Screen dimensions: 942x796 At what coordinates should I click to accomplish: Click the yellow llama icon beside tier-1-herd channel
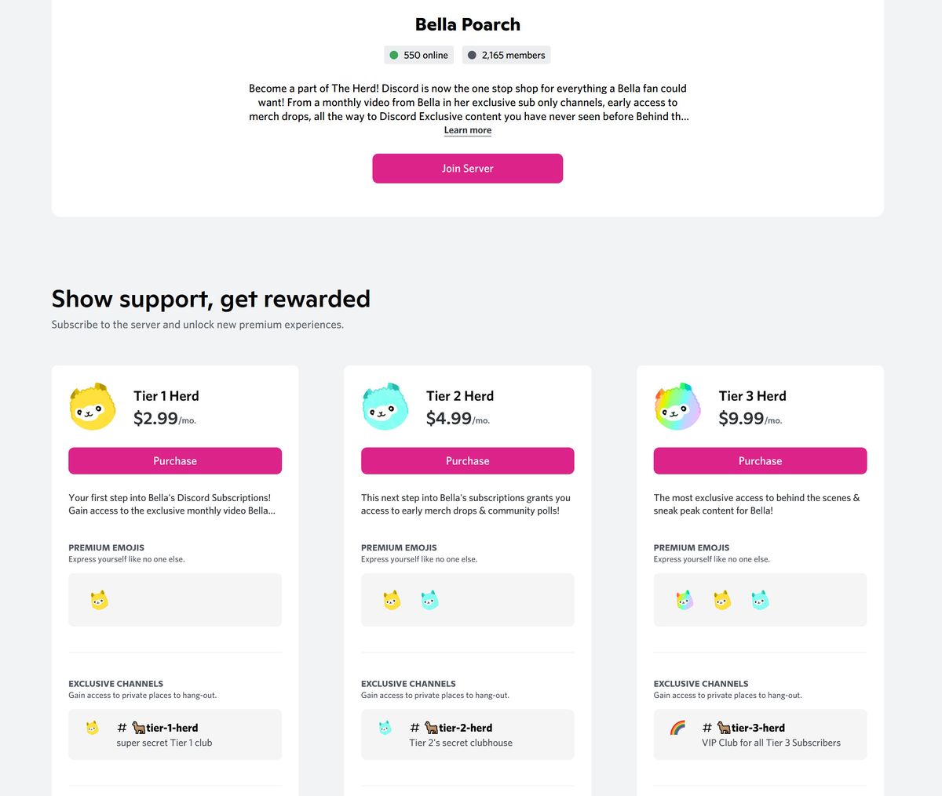(92, 727)
